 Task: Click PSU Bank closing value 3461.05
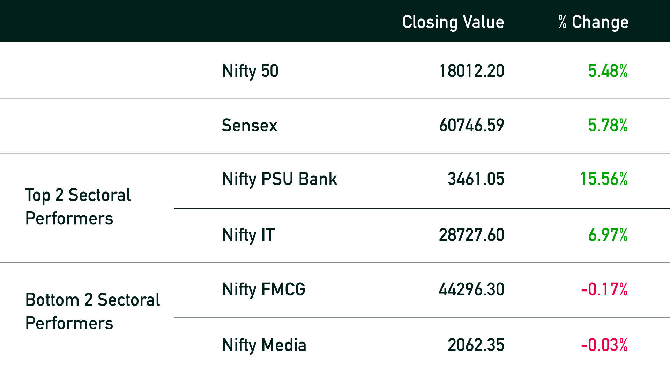(x=476, y=179)
